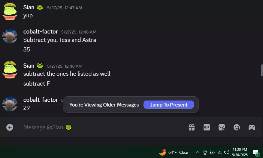Screen dimensions: 263x158
Task: Click the chat scrollbar thumb
Action: (x=262, y=70)
